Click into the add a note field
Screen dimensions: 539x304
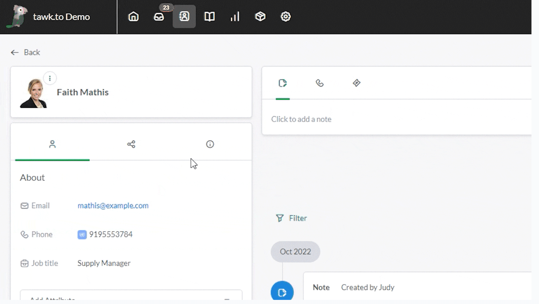(x=301, y=119)
